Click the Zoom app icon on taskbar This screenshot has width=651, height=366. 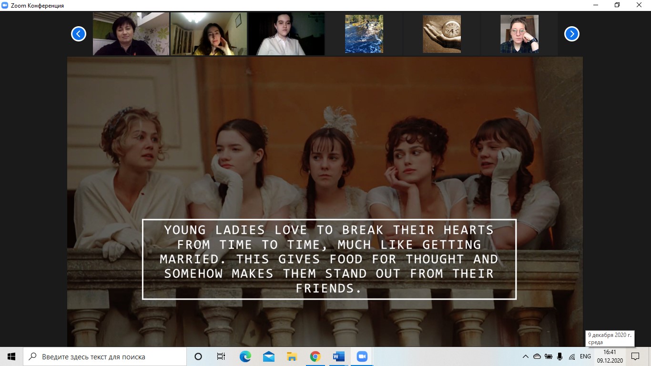[x=362, y=356]
